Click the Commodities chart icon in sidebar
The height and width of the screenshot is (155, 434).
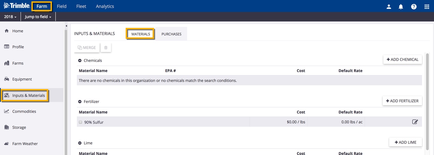pyautogui.click(x=6, y=111)
